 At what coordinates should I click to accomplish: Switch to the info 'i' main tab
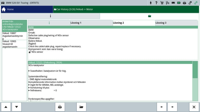(x=50, y=16)
